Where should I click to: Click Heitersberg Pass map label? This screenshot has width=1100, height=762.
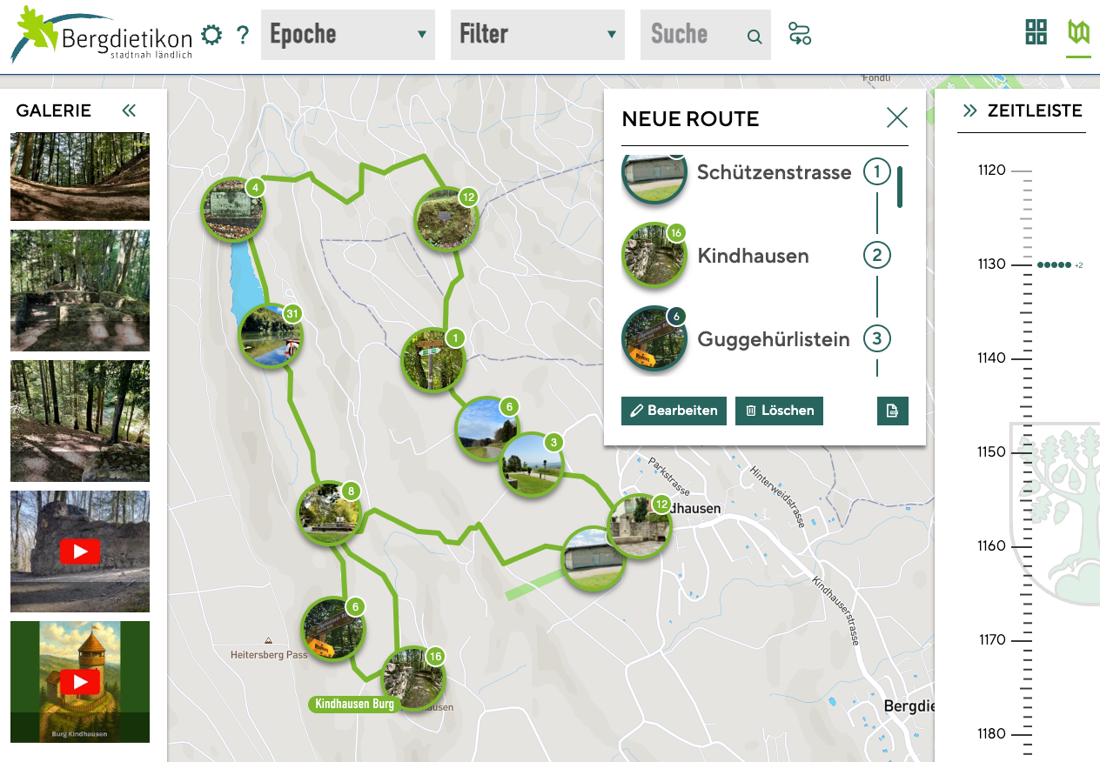[269, 654]
